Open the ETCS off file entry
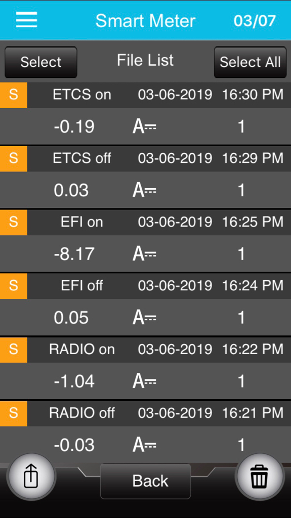Viewport: 291px width, 518px height. coord(146,177)
